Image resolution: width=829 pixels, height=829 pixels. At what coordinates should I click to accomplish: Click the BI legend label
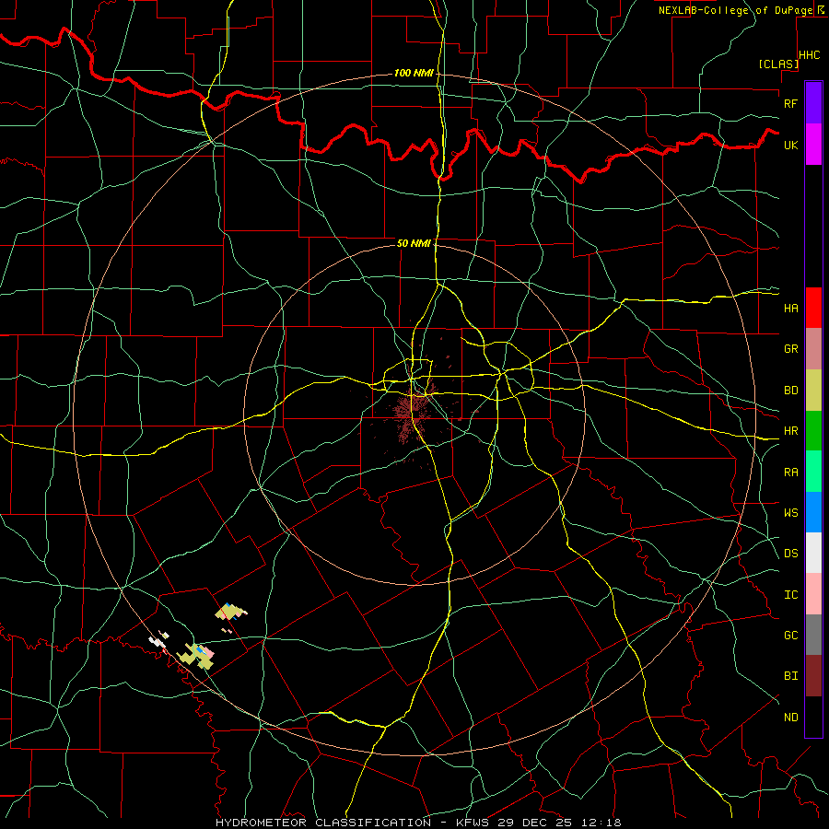click(x=790, y=676)
